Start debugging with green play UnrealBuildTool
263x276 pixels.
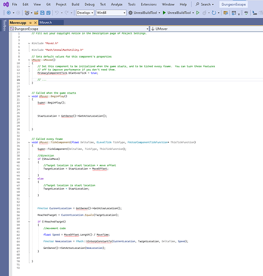[x=164, y=13]
